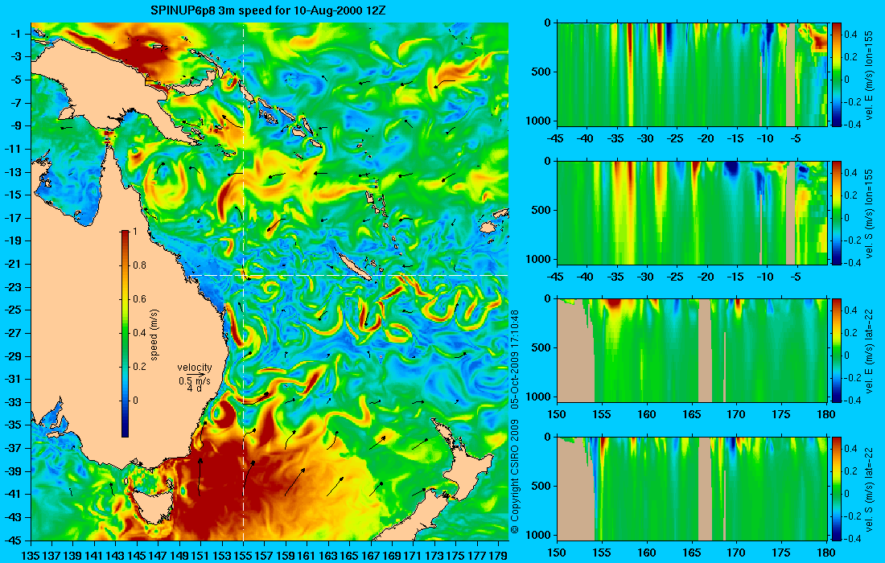Screen dimensions: 885x563
Task: Select the vel. E lon=155 section panel
Action: pos(692,75)
